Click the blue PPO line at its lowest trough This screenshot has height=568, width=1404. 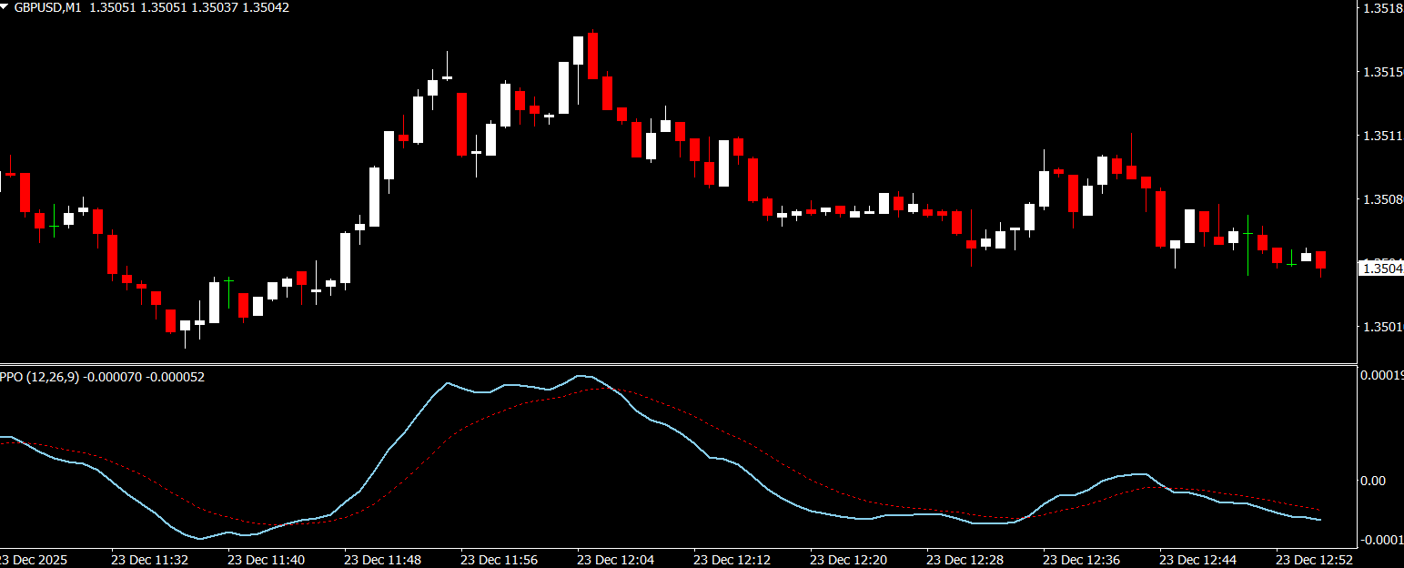[x=200, y=538]
